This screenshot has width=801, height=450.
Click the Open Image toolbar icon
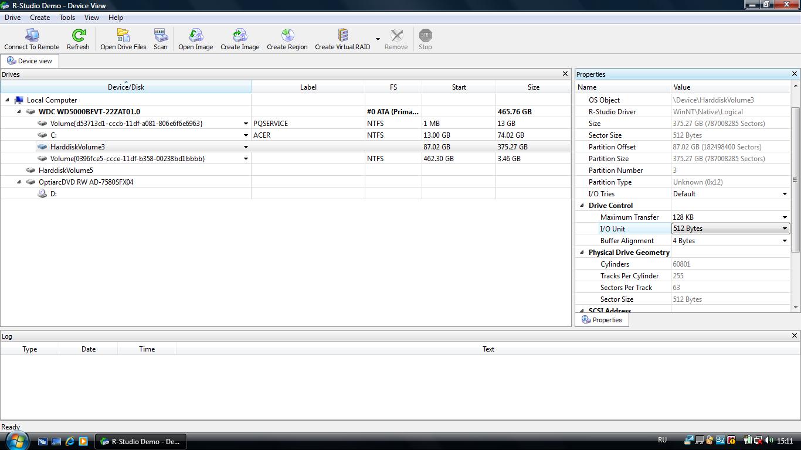click(196, 35)
